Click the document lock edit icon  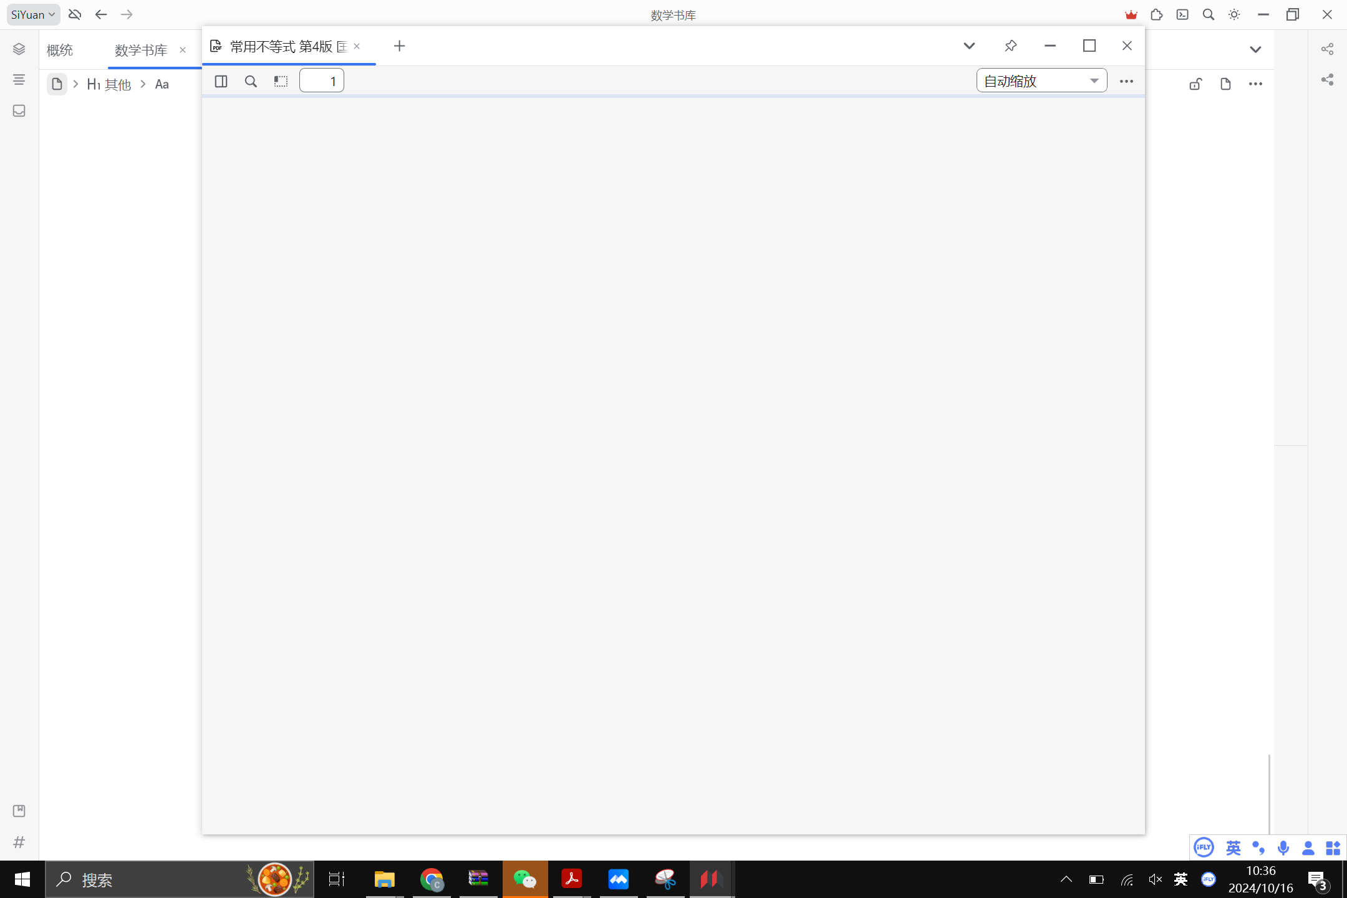[1195, 84]
